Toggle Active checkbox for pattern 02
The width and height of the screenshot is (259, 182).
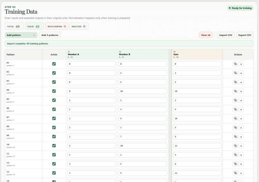(x=54, y=73)
